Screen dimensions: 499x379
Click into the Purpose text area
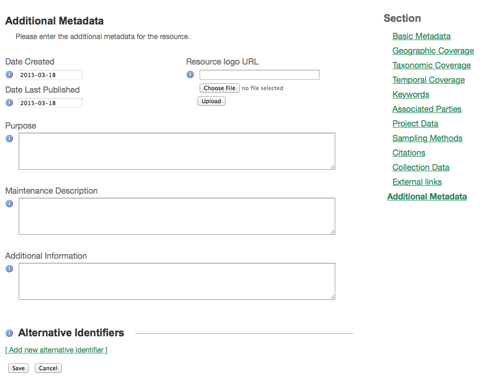[177, 151]
